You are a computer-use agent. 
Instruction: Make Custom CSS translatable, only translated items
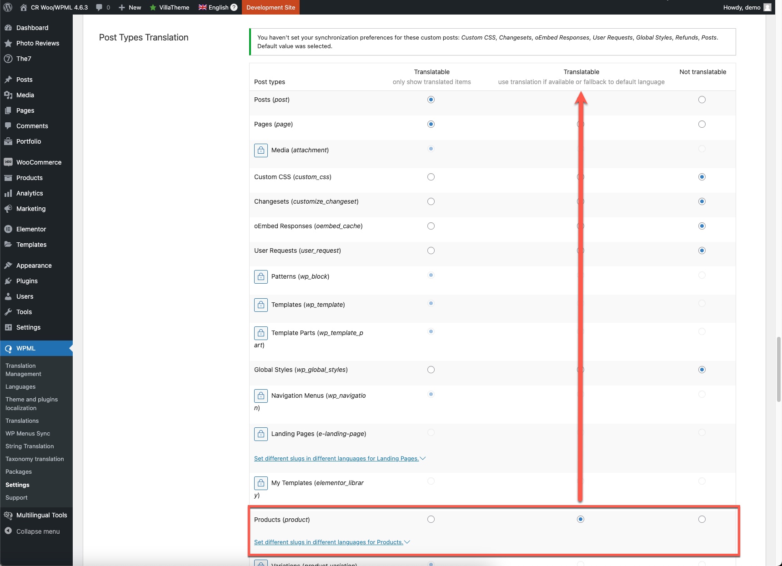(x=431, y=177)
